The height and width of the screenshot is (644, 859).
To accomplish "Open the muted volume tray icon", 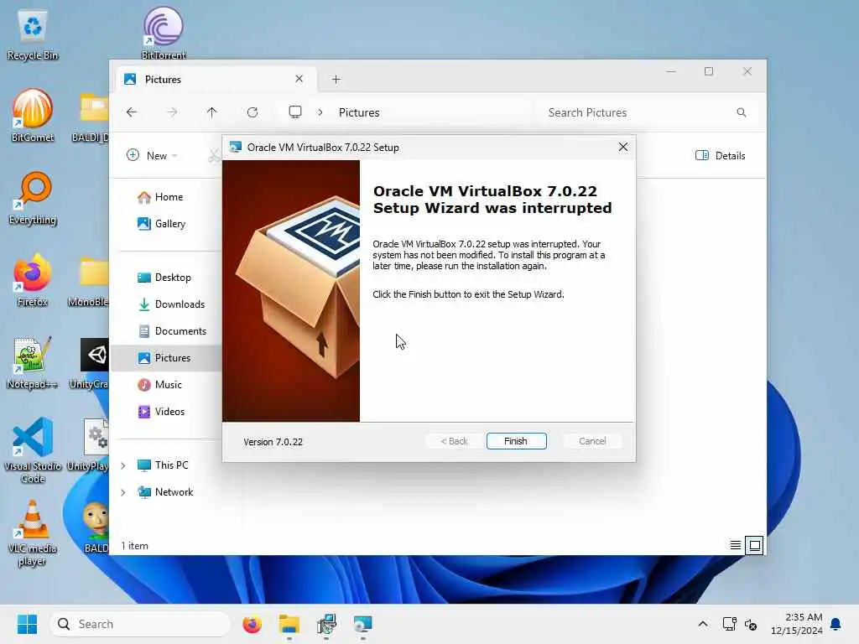I will tap(751, 624).
